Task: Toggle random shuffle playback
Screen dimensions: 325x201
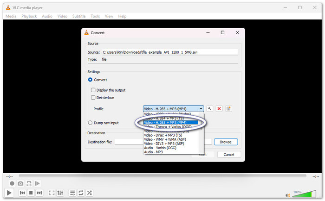Action: click(89, 193)
